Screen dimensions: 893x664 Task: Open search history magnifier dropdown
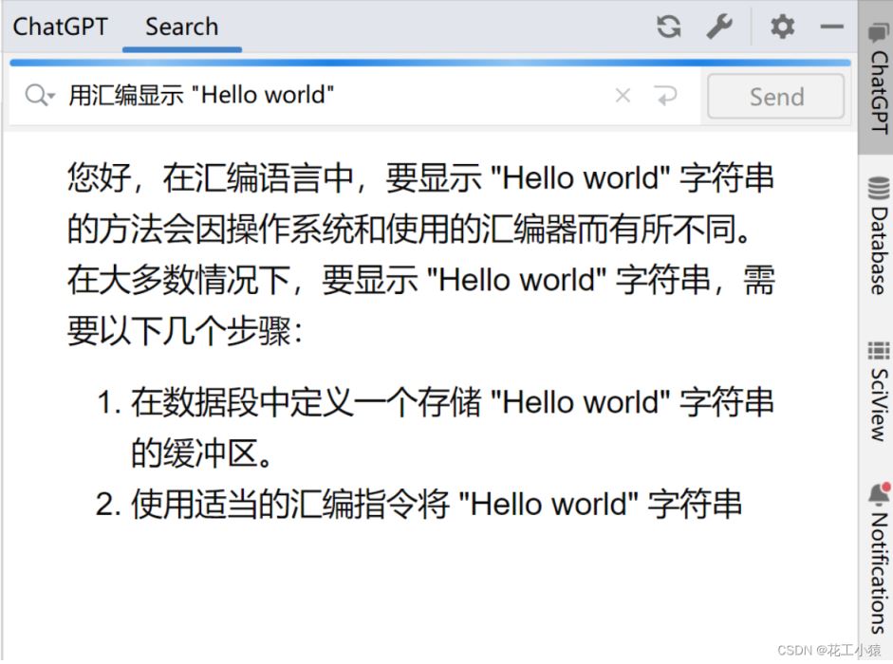(x=40, y=95)
